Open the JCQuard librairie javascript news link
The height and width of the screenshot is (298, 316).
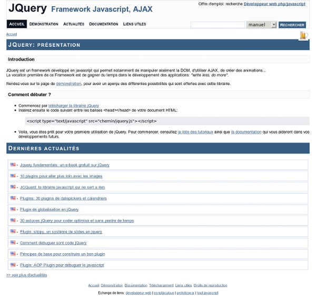pos(63,187)
